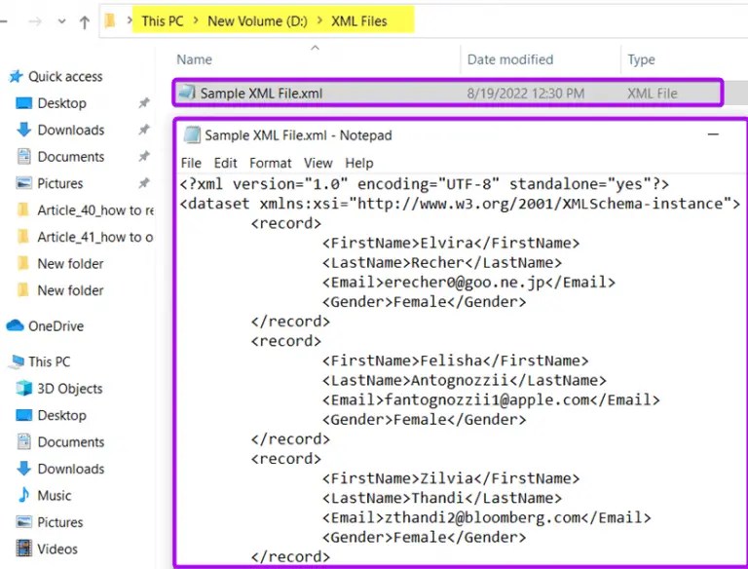Open the Notepad Help menu
The image size is (748, 569).
click(359, 164)
